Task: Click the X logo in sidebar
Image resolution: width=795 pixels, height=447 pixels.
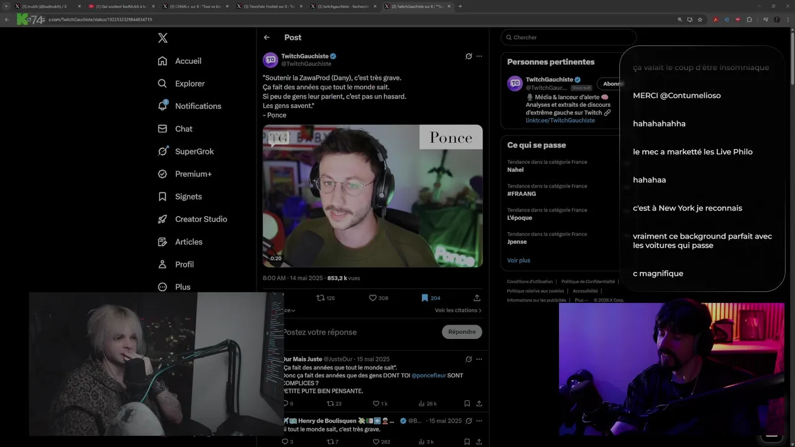Action: 163,38
